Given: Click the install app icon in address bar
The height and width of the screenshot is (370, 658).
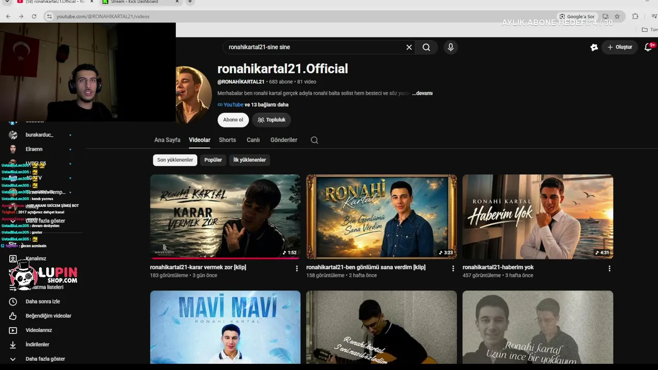Looking at the screenshot, I should point(606,16).
